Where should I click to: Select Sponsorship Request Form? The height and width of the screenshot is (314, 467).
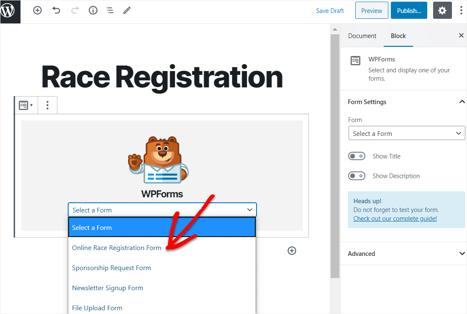tap(162, 268)
